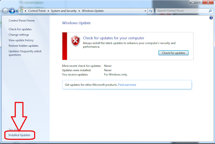The image size is (215, 144).
Task: Open the blue Help question mark icon
Action: 211,18
